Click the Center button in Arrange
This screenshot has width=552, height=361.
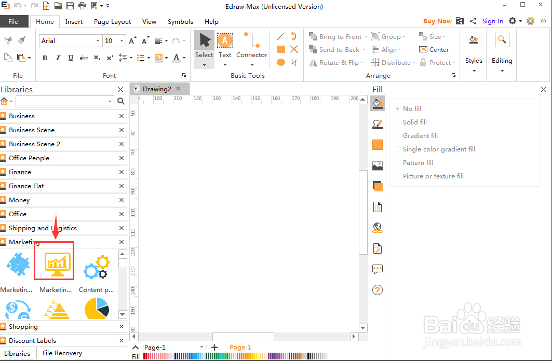(434, 50)
